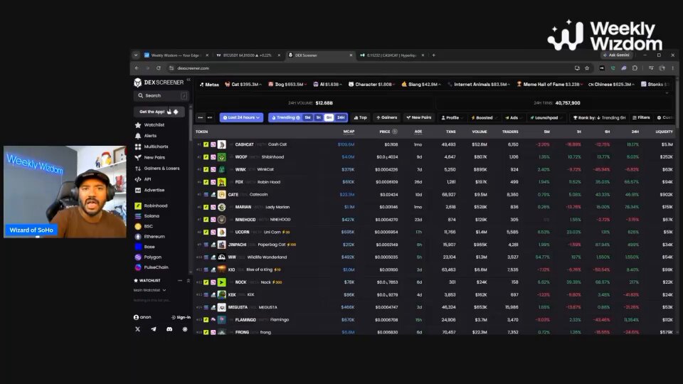Viewport: 683px width, 384px height.
Task: Open Multicharts grid icon
Action: pyautogui.click(x=138, y=146)
